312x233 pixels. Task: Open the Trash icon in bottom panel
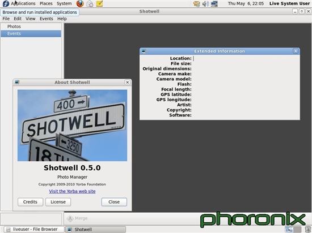[308, 230]
